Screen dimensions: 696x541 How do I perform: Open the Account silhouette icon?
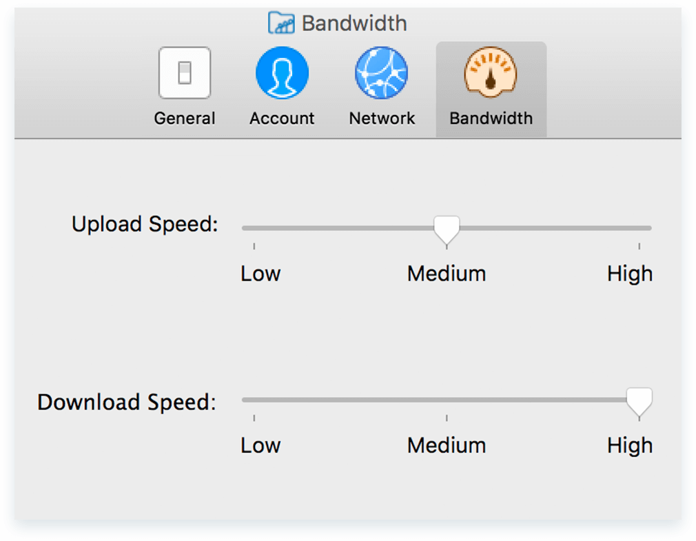[282, 73]
